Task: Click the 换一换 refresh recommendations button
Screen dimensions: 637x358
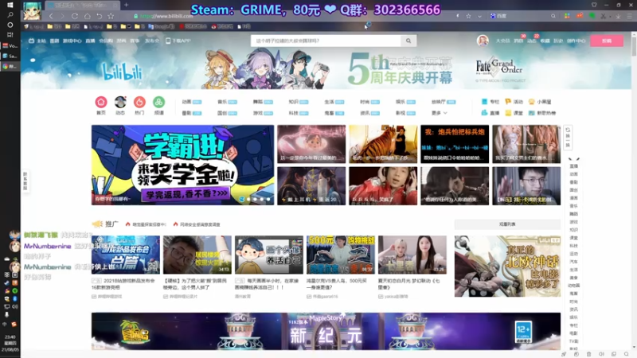Action: [x=568, y=137]
